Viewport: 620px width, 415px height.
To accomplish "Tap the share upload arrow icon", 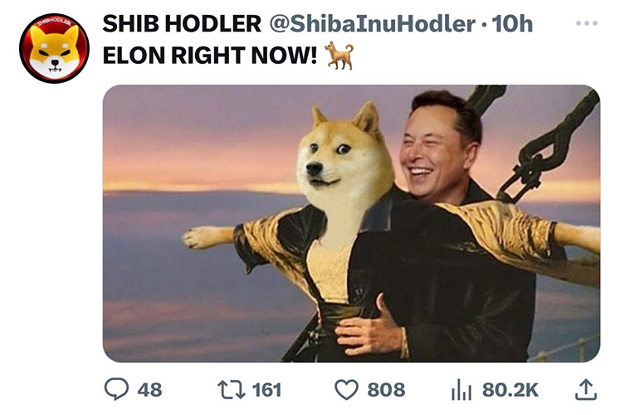I will 586,390.
